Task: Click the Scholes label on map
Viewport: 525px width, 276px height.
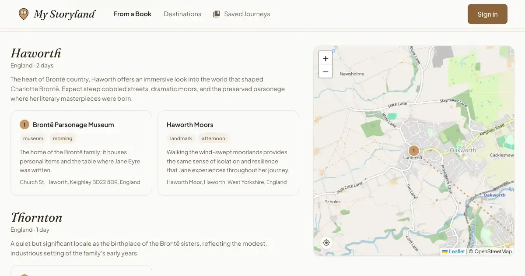Action: [333, 202]
